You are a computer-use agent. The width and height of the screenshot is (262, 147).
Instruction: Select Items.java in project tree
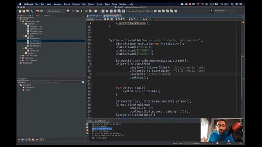[34, 51]
